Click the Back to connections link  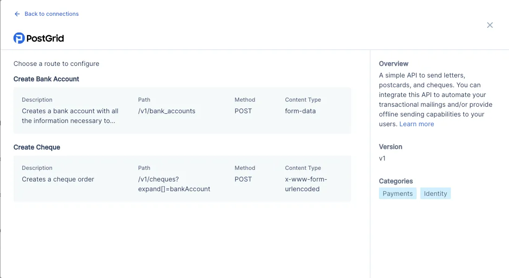[x=51, y=14]
